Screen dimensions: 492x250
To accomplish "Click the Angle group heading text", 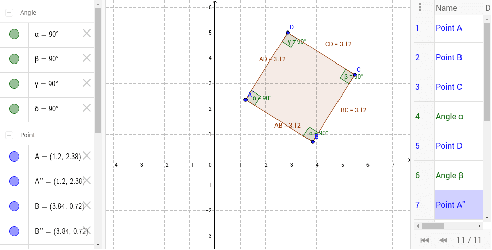I will (x=28, y=13).
